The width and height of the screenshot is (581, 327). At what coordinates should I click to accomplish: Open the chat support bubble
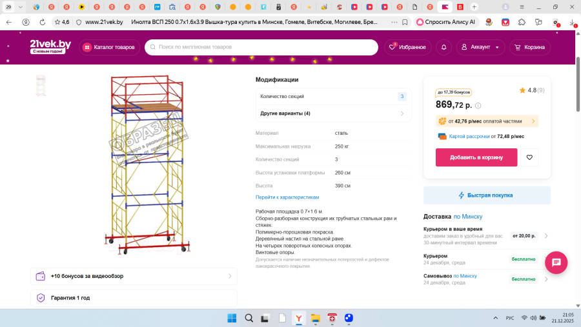coord(556,263)
